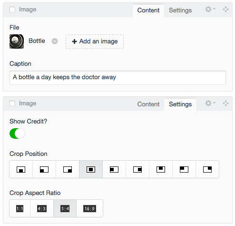Viewport: 235px width, 226px height.
Task: Select center crop position icon
Action: point(91,169)
